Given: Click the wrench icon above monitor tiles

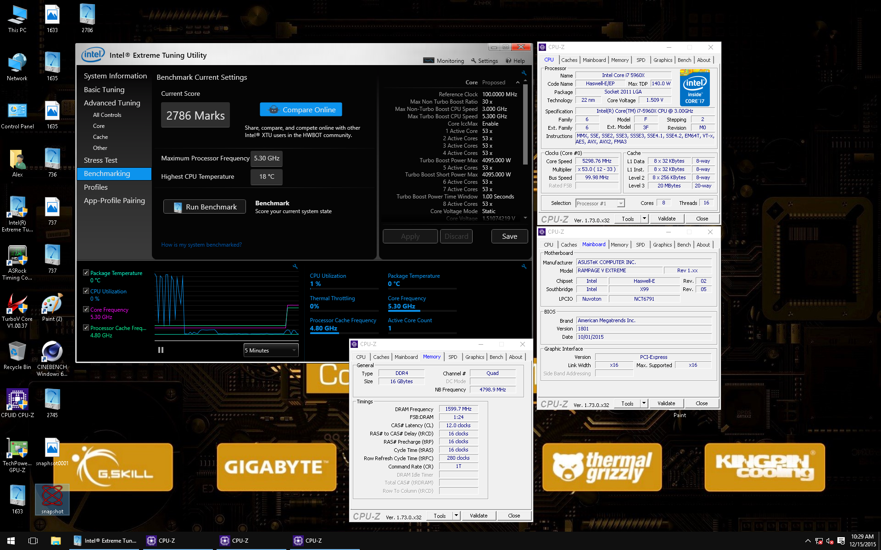Looking at the screenshot, I should (524, 266).
